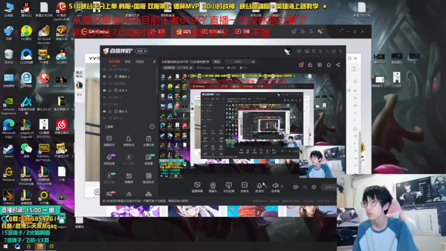Toggle visibility of the 摄像头 2 layer
Screen dimensions: 446x251
pos(104,76)
